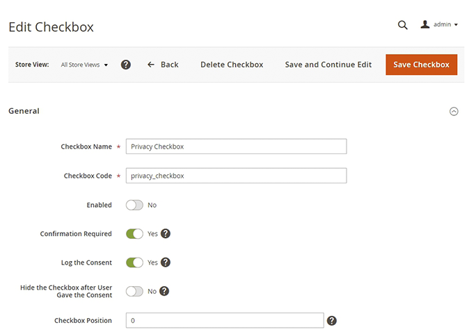Turn off the Confirmation Required switch
The image size is (476, 334).
pyautogui.click(x=134, y=234)
